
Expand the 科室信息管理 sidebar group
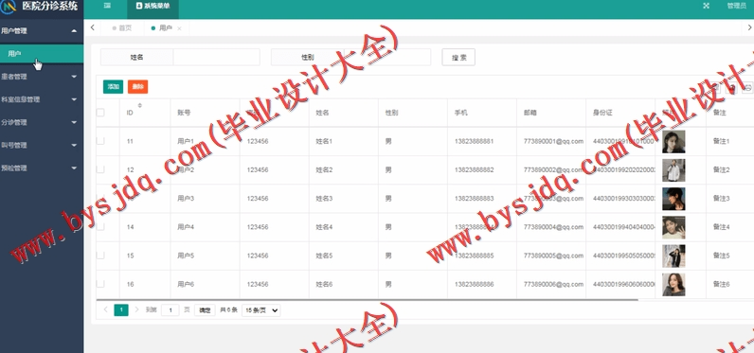42,99
